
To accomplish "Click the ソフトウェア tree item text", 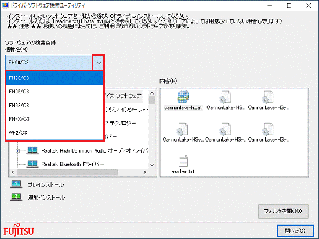I will [x=124, y=96].
